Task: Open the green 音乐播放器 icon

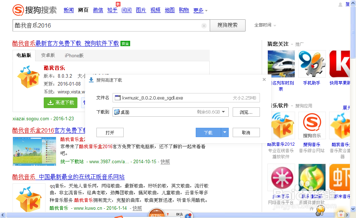Action: coord(312,178)
